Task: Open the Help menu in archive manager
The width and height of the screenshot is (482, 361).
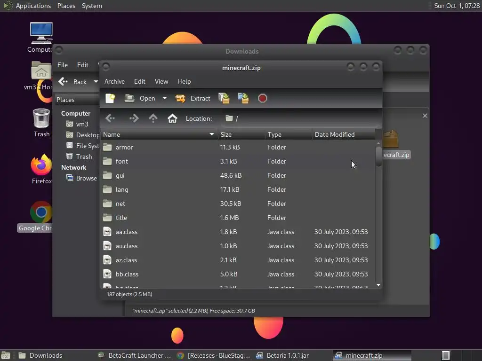Action: 184,81
